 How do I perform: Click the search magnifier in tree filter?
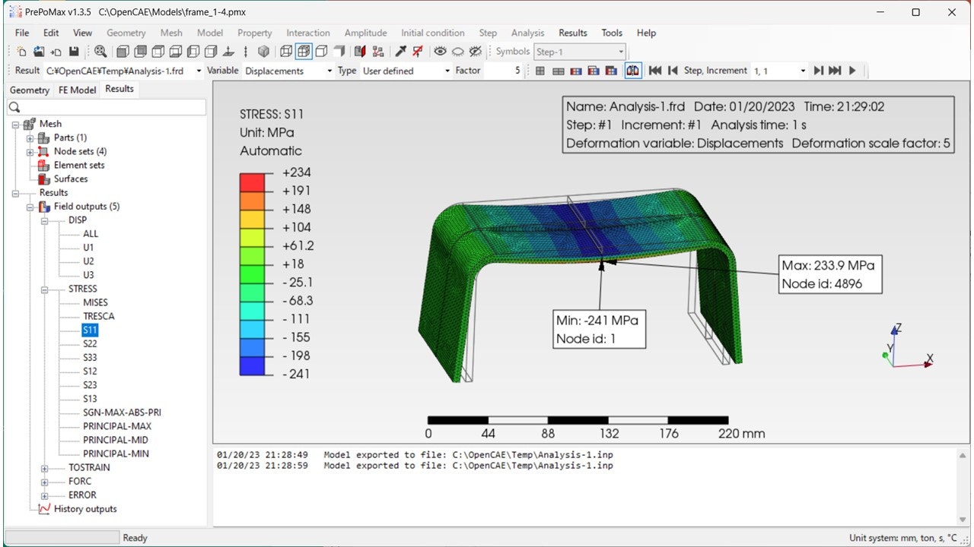tap(14, 107)
